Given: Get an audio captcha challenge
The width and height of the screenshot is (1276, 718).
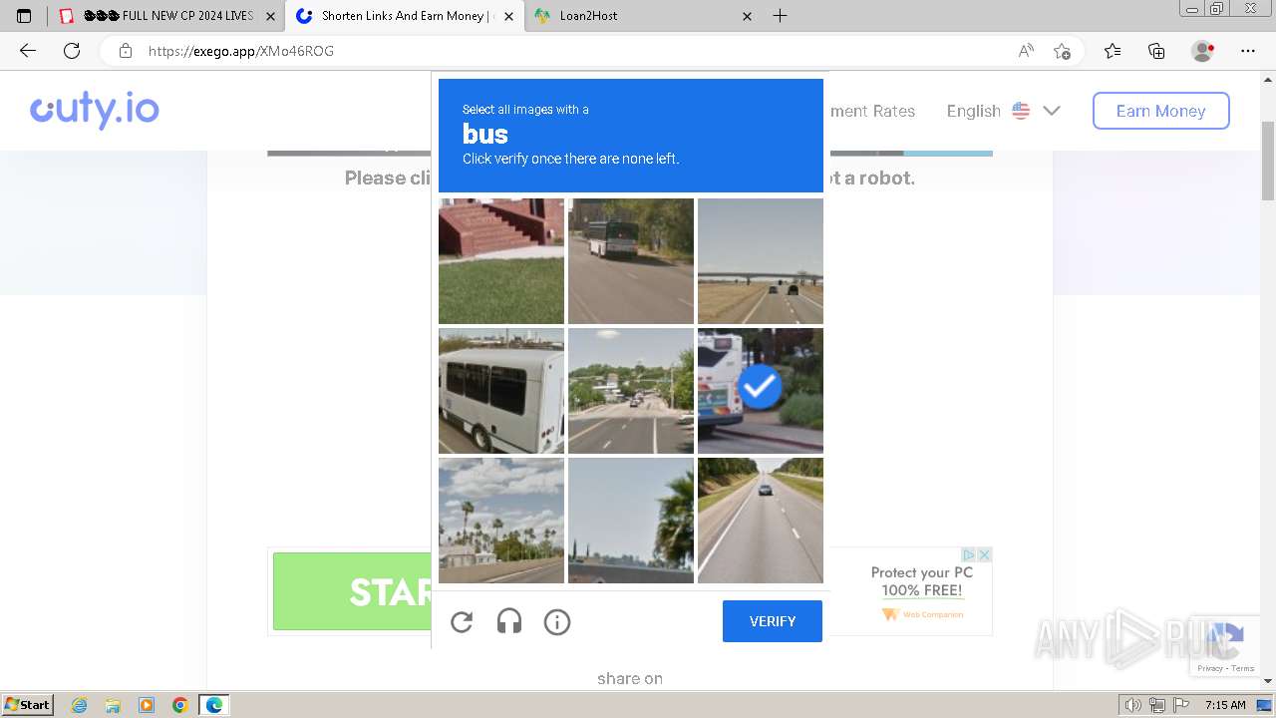Looking at the screenshot, I should point(509,622).
